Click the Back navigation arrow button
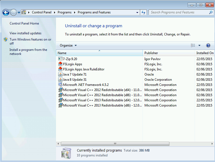This screenshot has height=162, width=215. coord(6,12)
